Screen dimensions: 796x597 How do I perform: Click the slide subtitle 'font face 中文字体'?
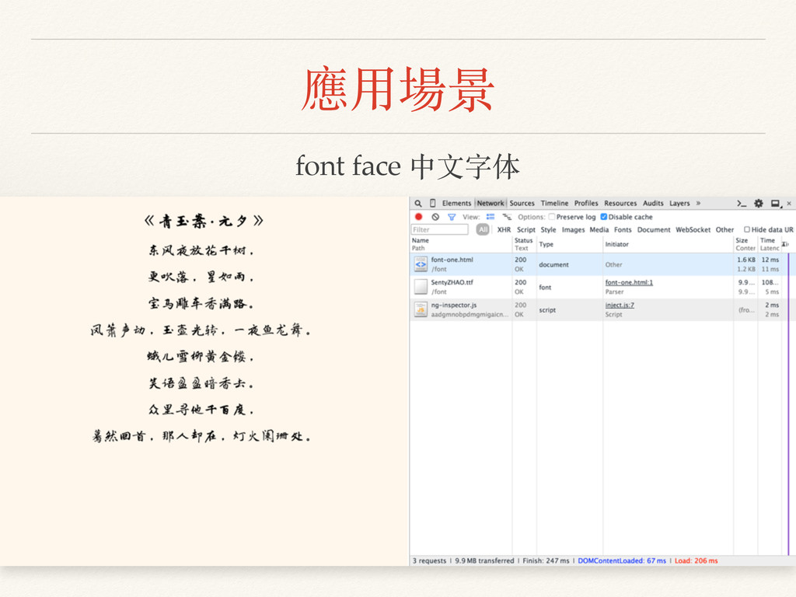407,166
